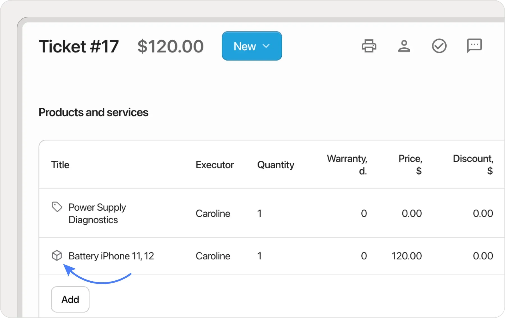This screenshot has height=318, width=505.
Task: Click the box icon beside Battery iPhone
Action: (x=57, y=255)
